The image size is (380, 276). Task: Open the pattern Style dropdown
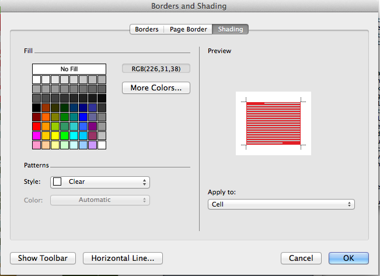pos(100,182)
